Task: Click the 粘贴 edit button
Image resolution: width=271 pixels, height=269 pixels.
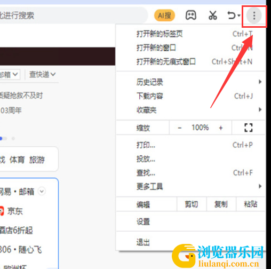Action: (250, 204)
